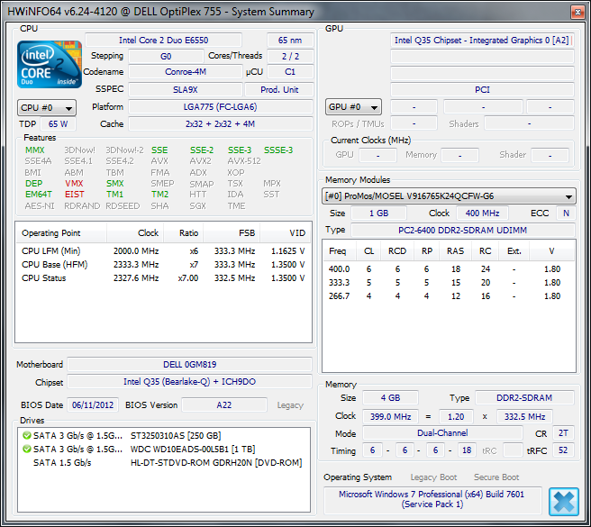Viewport: 591px width, 527px height.
Task: Click the total memory size 4 GB field
Action: pyautogui.click(x=390, y=398)
